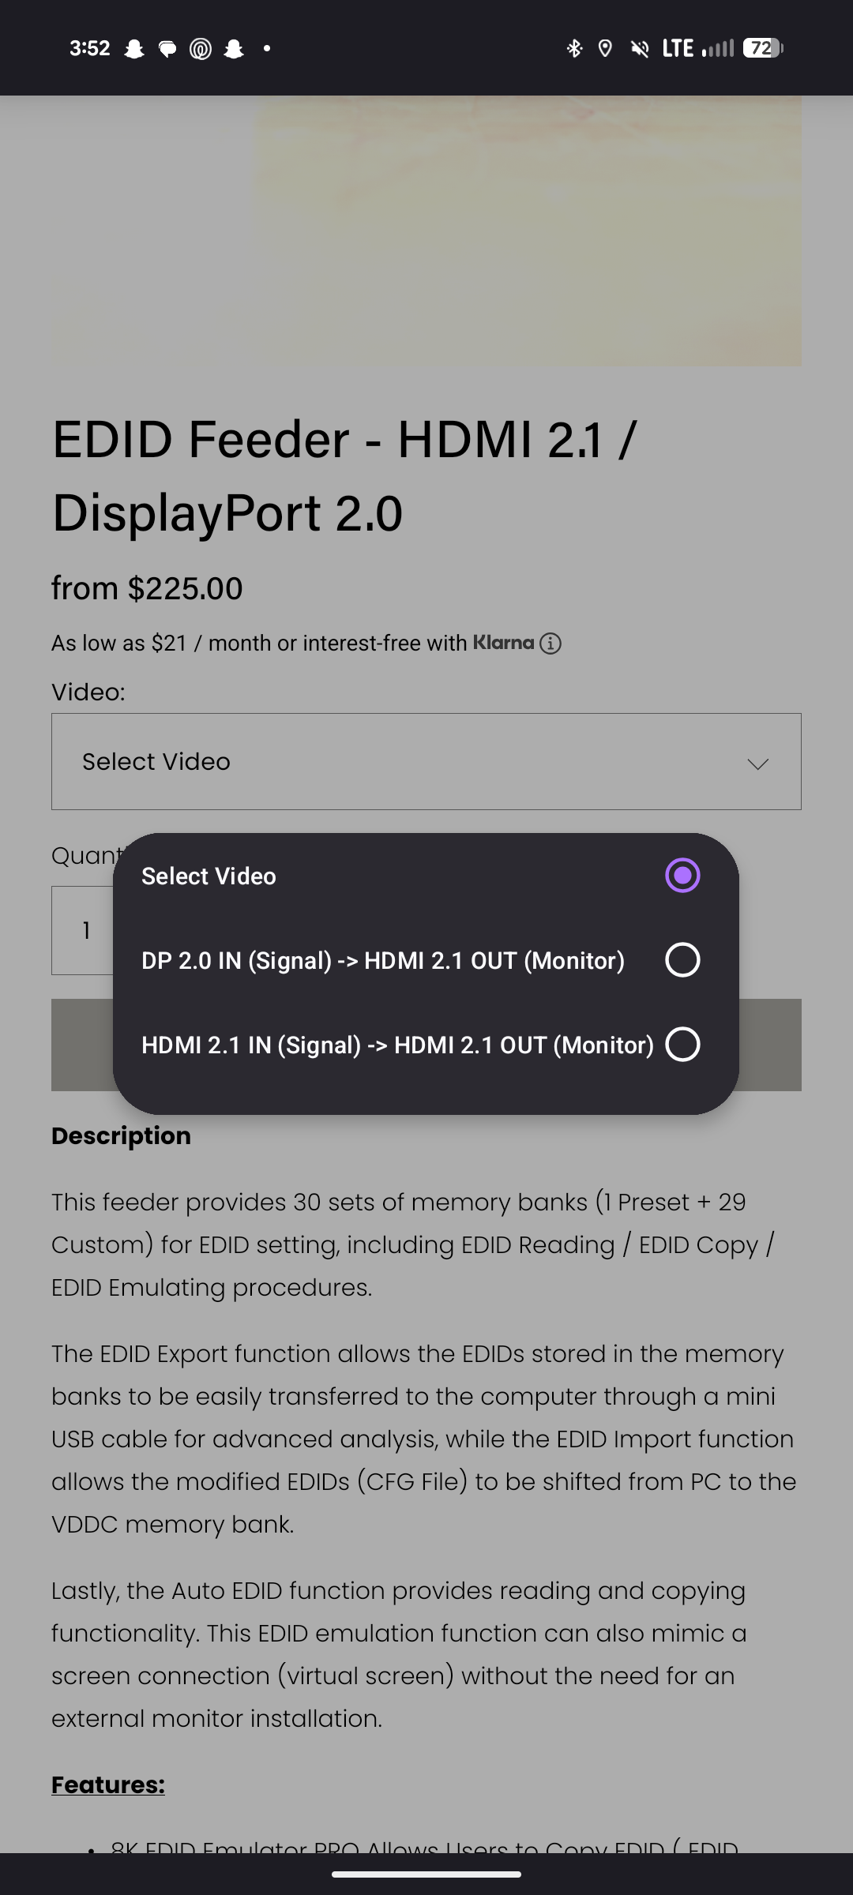Tap the Bluetooth status bar icon
Screen dimensions: 853x1895
pos(574,48)
